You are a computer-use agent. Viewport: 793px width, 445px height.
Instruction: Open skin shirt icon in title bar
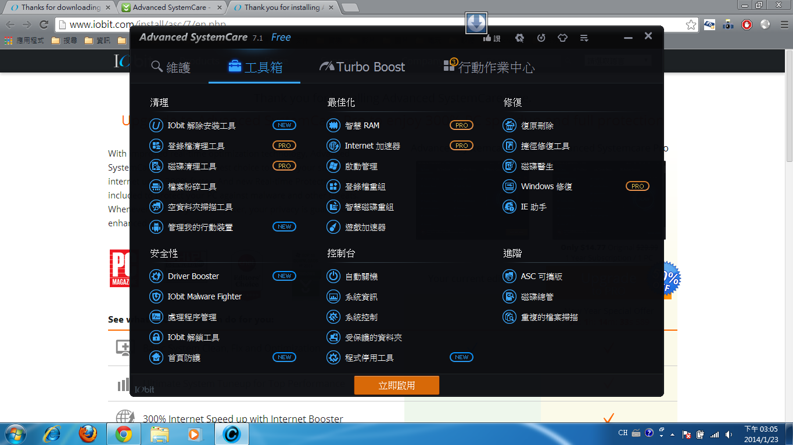(562, 38)
